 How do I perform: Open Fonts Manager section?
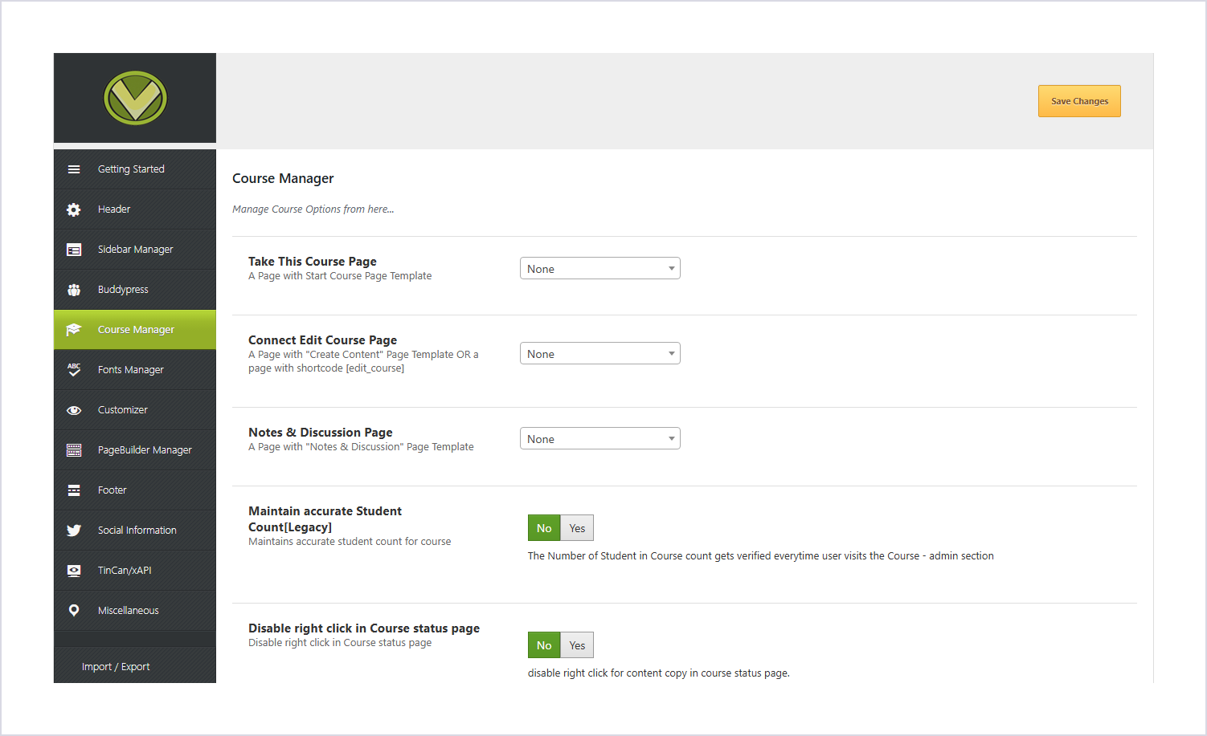pyautogui.click(x=135, y=370)
